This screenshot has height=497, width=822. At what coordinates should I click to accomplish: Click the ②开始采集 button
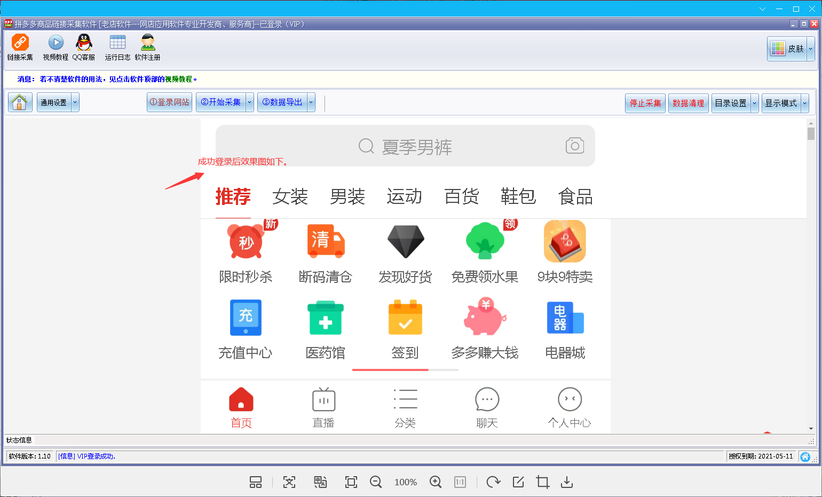coord(221,102)
